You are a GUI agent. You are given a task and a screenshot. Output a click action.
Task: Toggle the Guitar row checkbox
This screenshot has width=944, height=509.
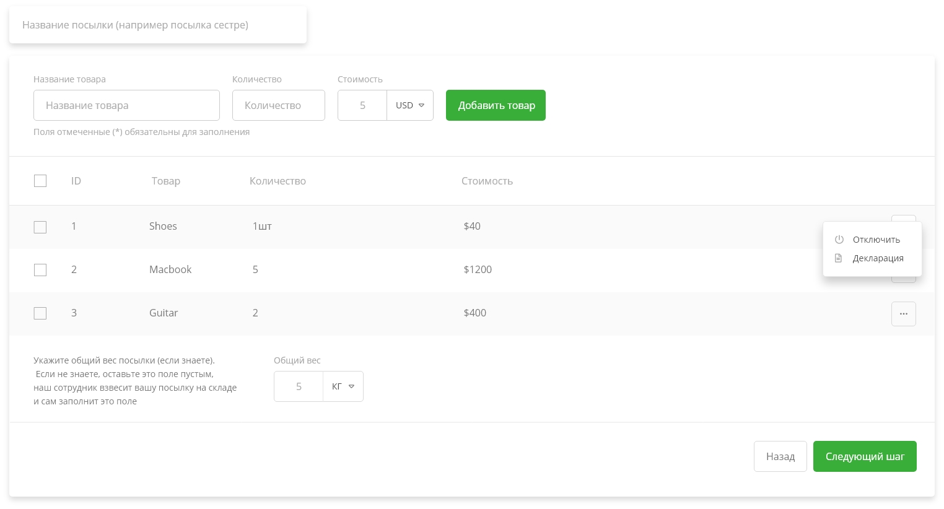[x=40, y=313]
